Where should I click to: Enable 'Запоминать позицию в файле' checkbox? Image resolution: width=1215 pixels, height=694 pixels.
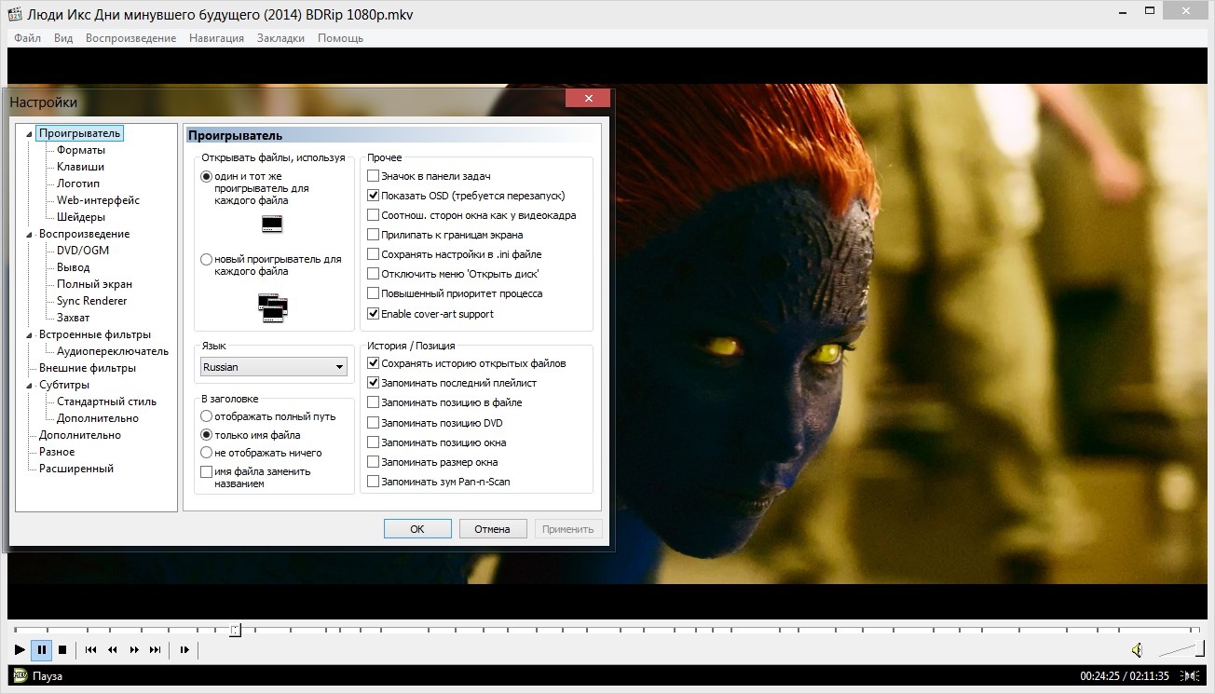(373, 402)
